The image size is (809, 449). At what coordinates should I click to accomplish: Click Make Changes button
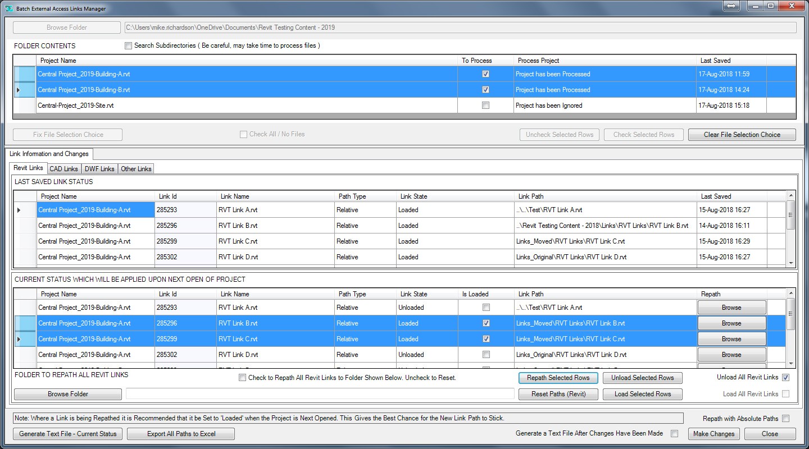pos(713,434)
